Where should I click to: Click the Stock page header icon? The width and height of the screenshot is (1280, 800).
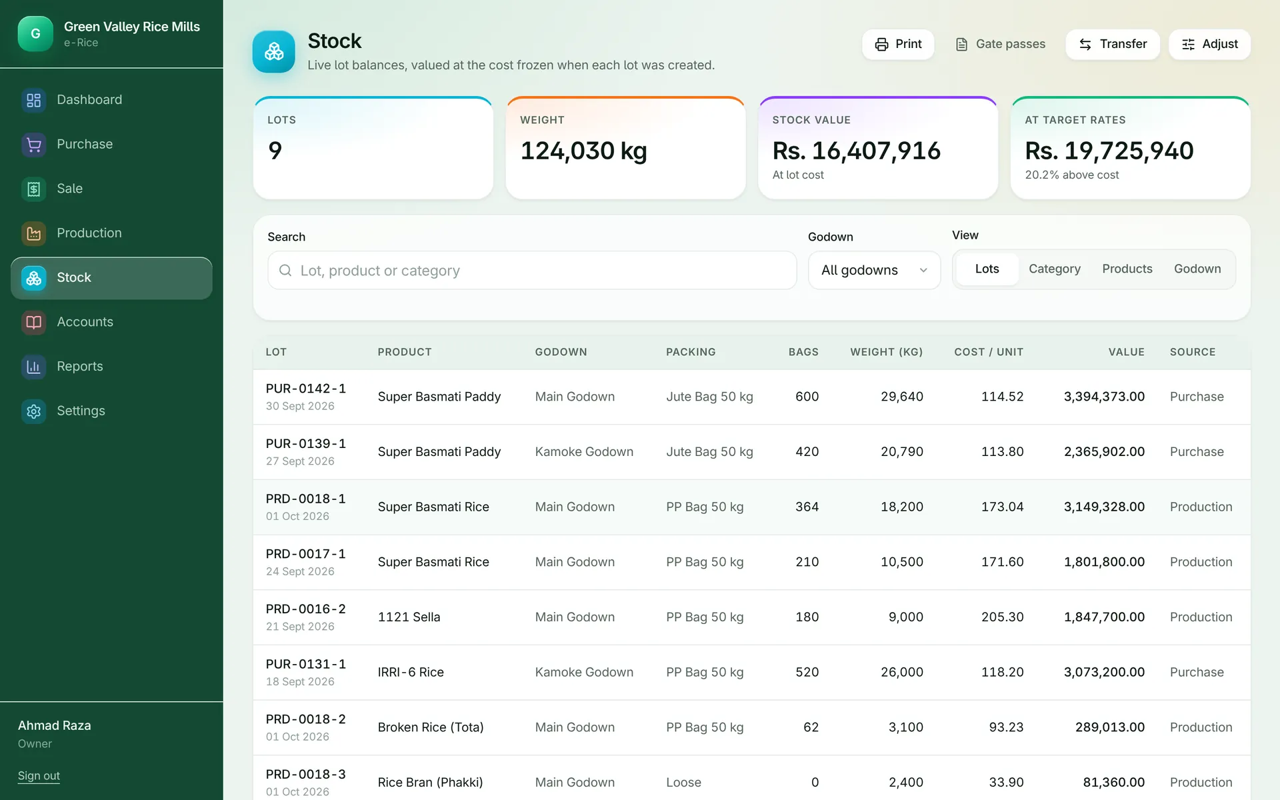(274, 51)
